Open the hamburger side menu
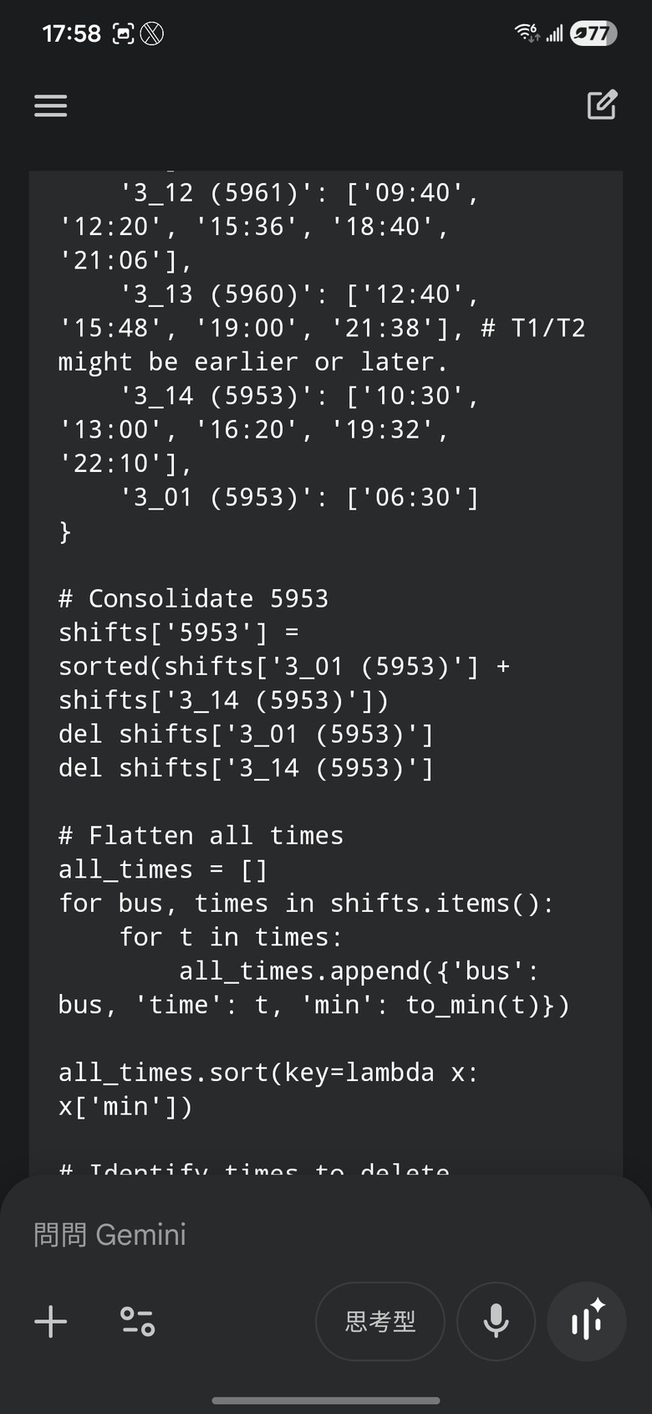The width and height of the screenshot is (652, 1414). click(x=50, y=105)
